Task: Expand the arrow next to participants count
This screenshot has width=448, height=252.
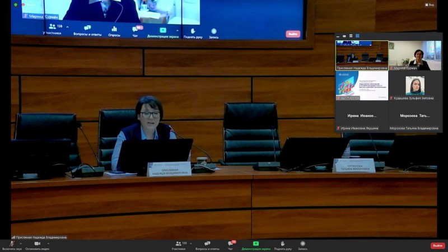Action: click(x=190, y=244)
